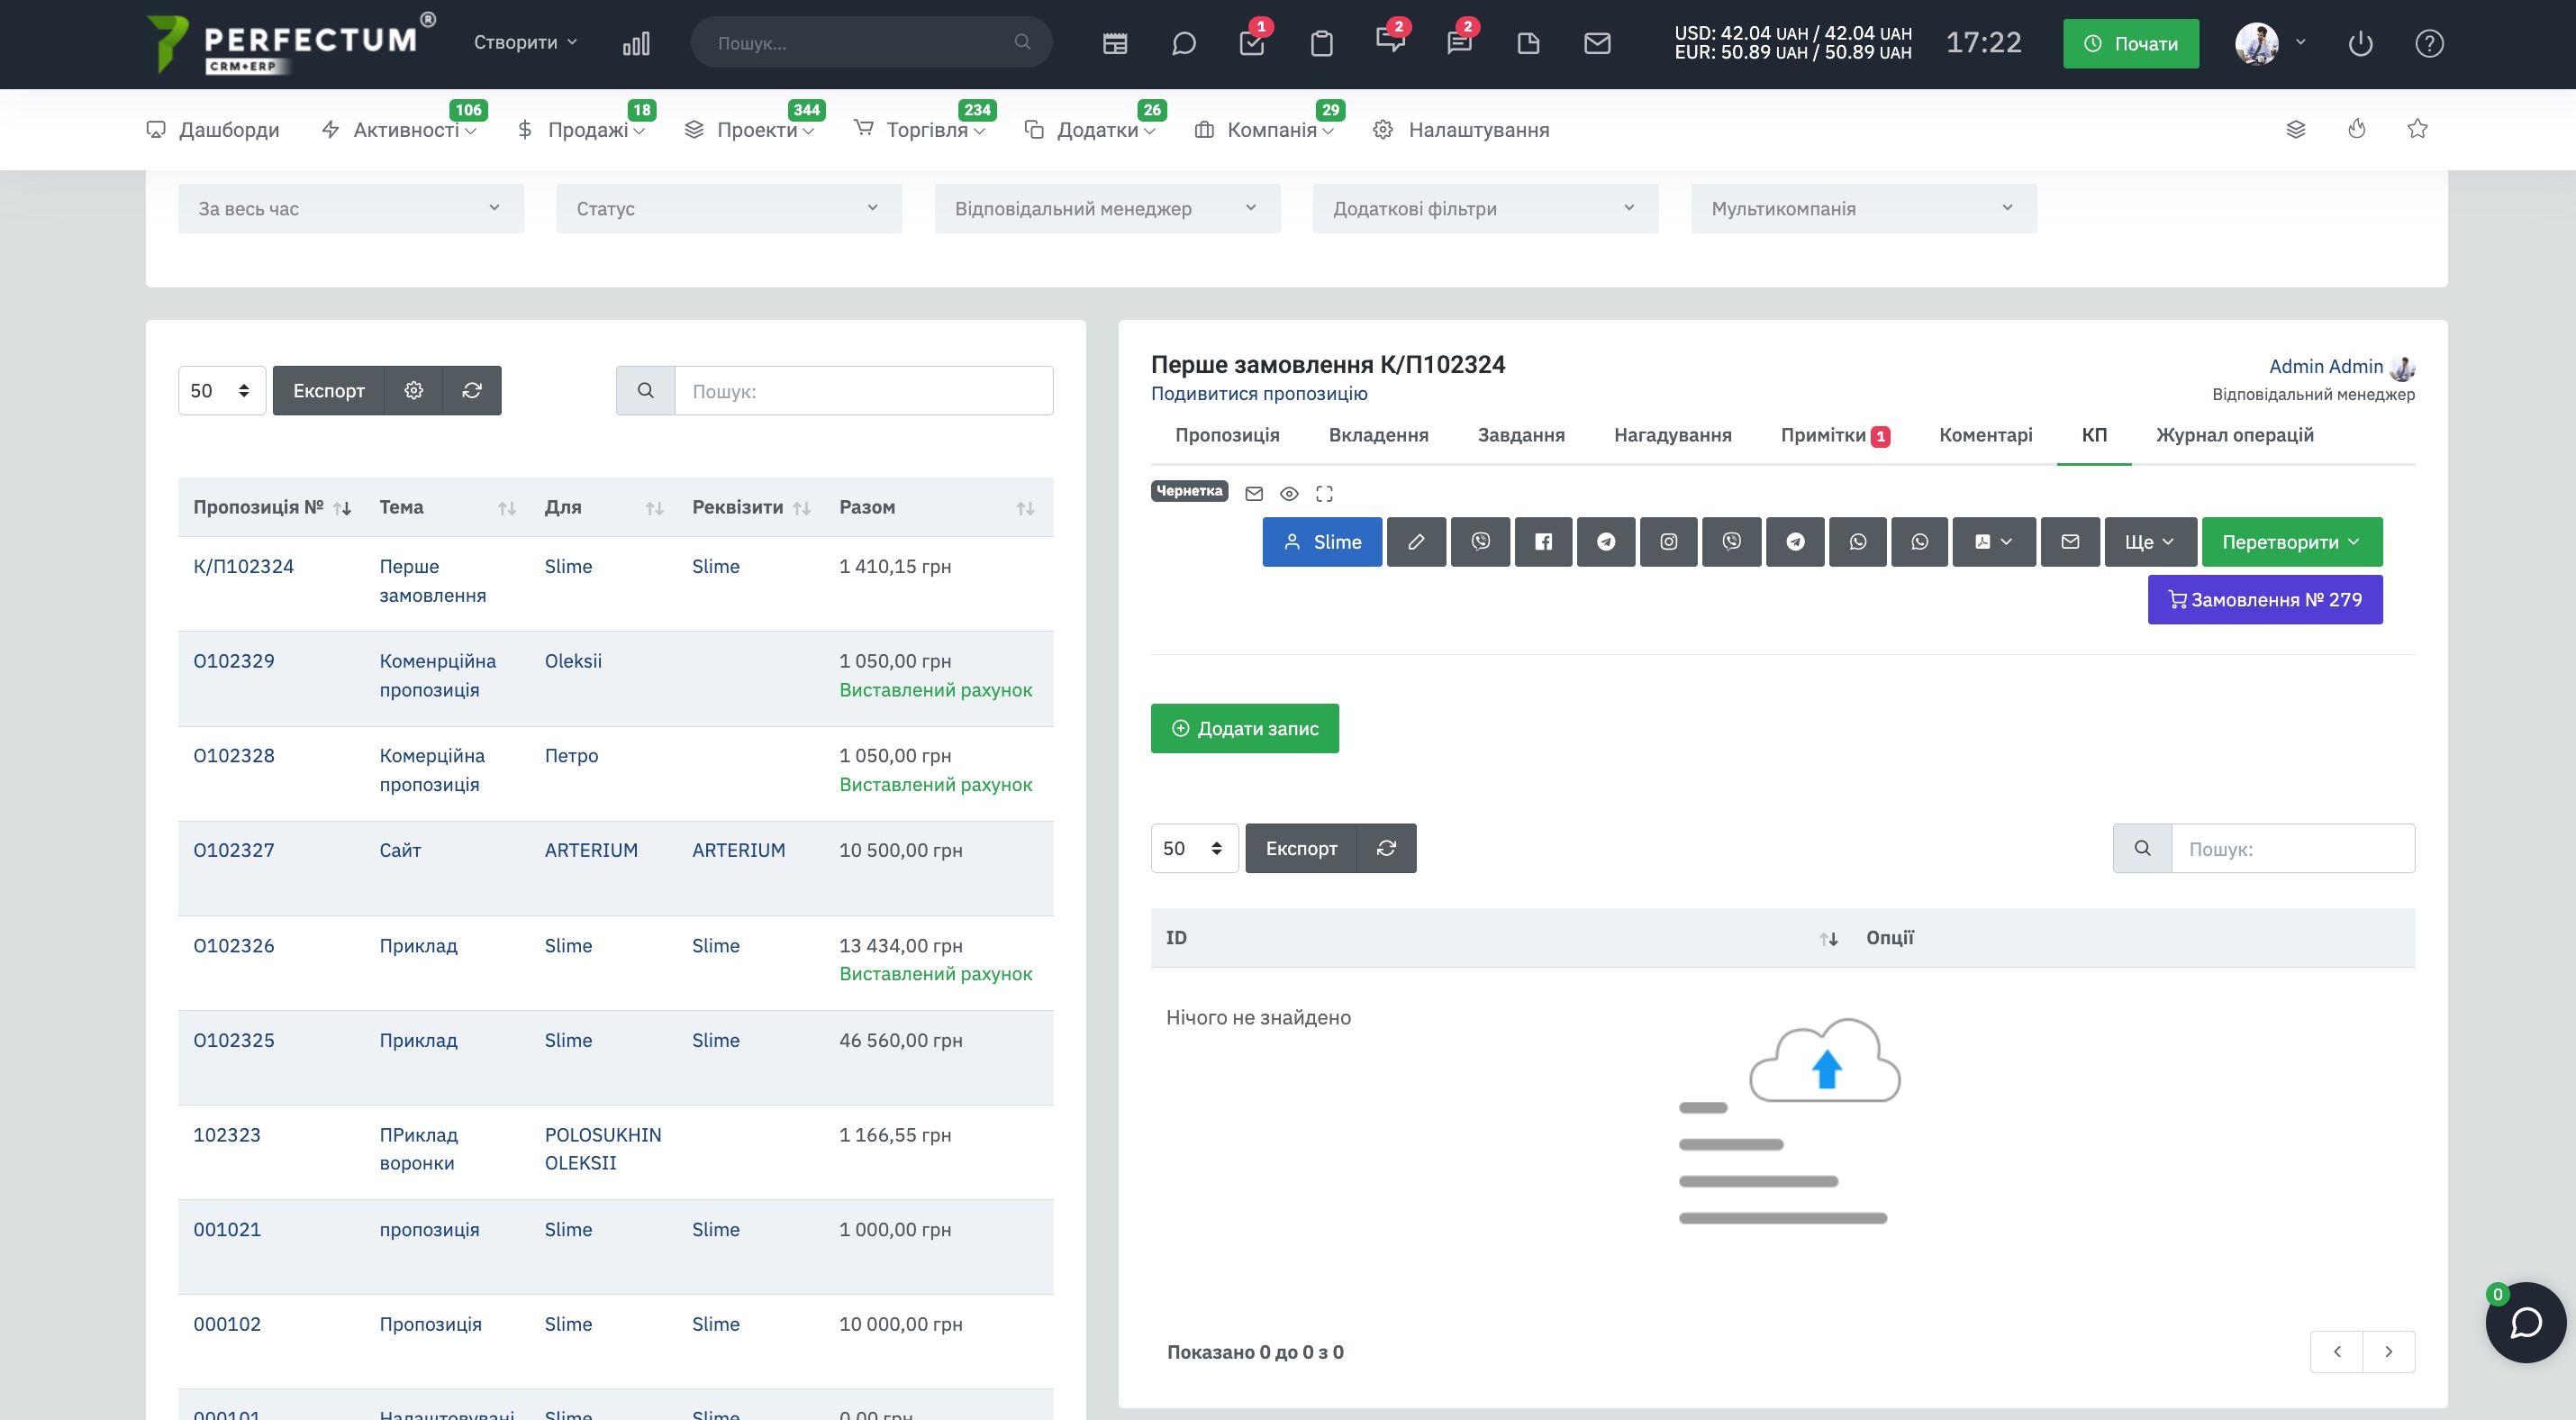Open the fullscreen expand icon near Чернетка
Image resolution: width=2576 pixels, height=1420 pixels.
1324,493
